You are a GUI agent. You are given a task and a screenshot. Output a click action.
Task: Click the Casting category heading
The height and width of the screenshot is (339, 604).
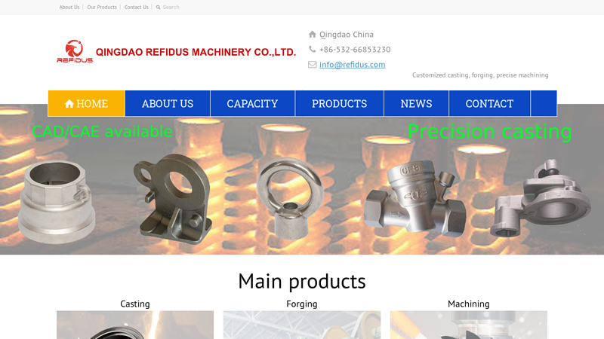tap(135, 304)
